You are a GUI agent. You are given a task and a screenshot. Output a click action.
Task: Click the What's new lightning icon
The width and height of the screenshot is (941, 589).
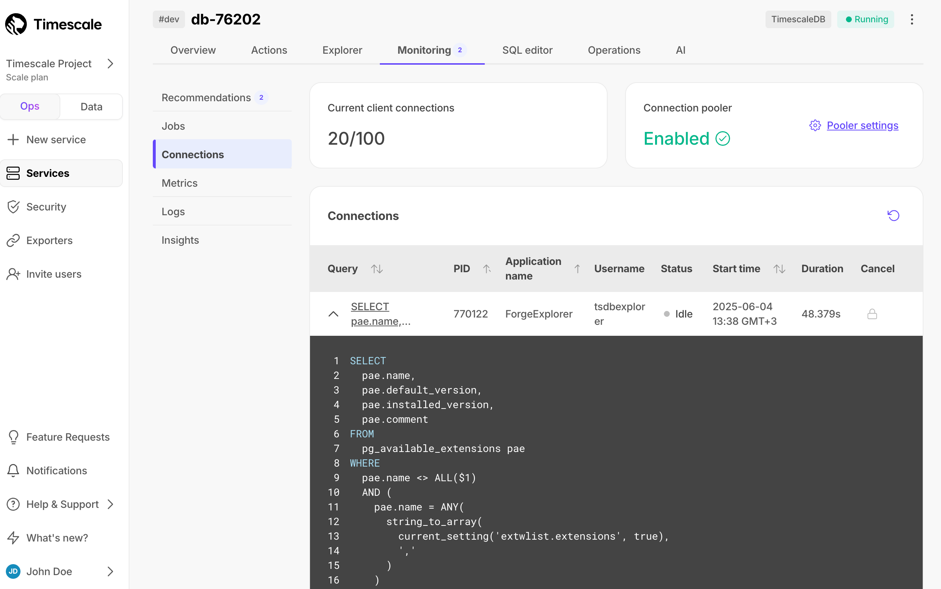13,537
